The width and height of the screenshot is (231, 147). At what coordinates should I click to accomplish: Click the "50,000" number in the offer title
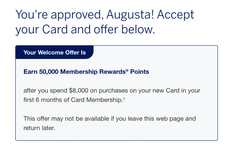click(x=48, y=71)
